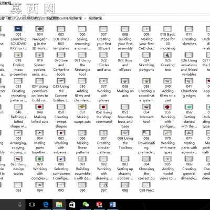Select the 034 Using construction lines file
The image size is (210, 210).
(x=40, y=90)
